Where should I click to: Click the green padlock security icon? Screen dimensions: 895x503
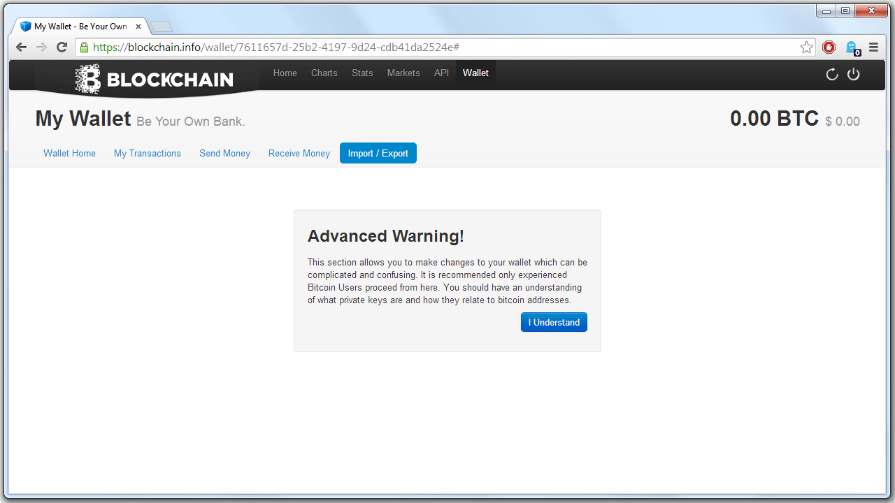85,48
